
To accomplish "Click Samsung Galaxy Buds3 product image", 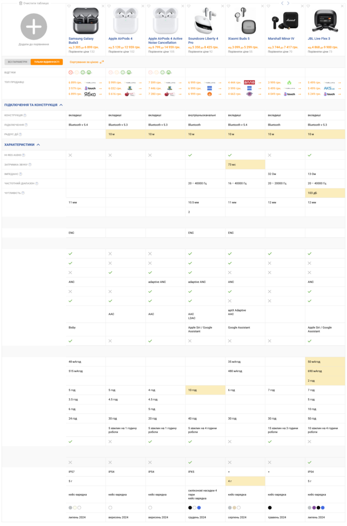I will tap(86, 21).
